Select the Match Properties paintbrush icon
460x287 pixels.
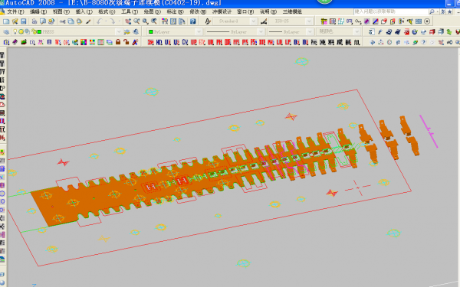click(88, 21)
